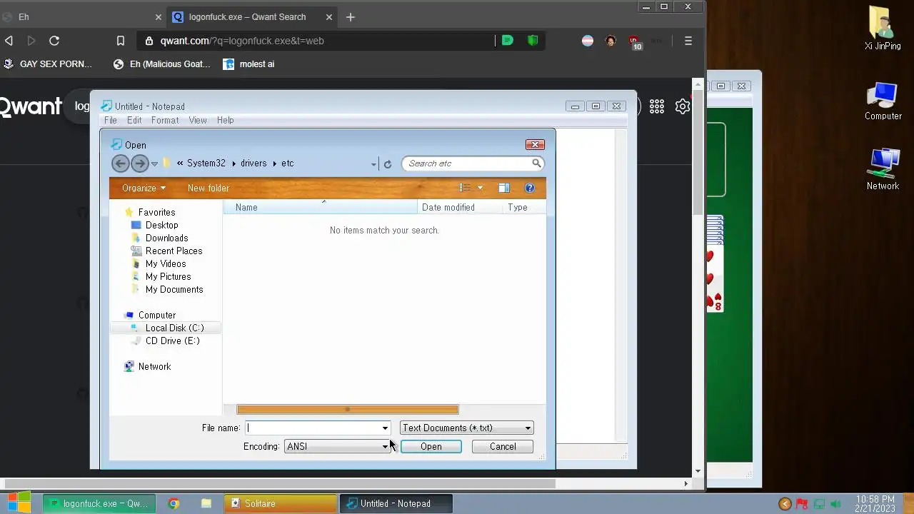The height and width of the screenshot is (514, 914).
Task: Sort by Date modified column
Action: (x=461, y=208)
